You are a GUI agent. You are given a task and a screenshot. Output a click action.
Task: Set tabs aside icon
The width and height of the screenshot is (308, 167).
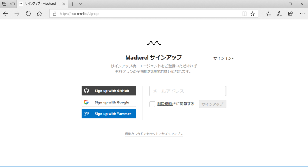point(13,4)
